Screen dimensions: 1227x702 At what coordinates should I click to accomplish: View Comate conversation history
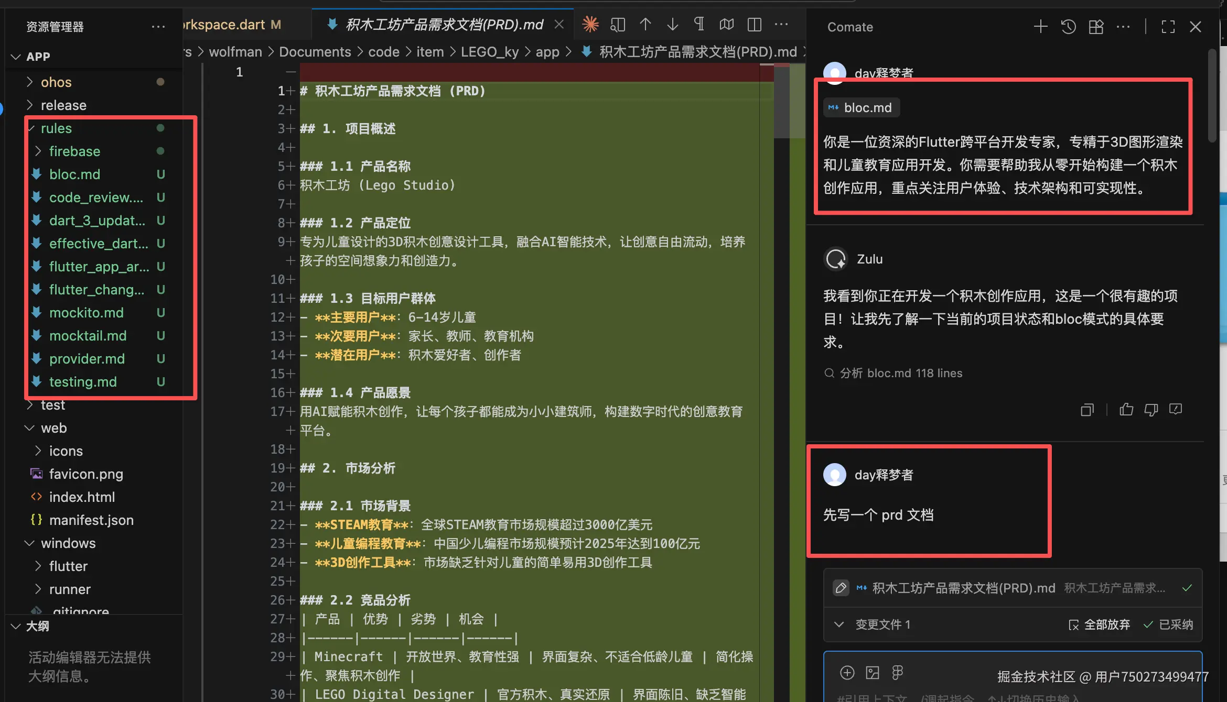click(x=1068, y=27)
